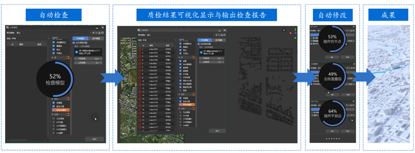Toggle the 合并相同问题 checkbox in left dialog

pos(74,43)
